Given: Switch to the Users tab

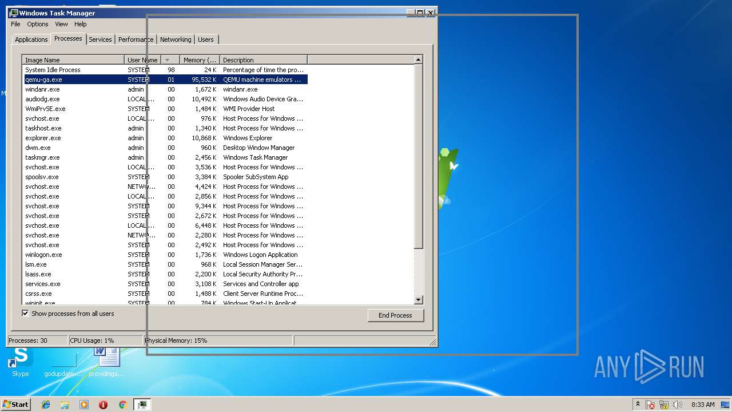Looking at the screenshot, I should tap(206, 39).
